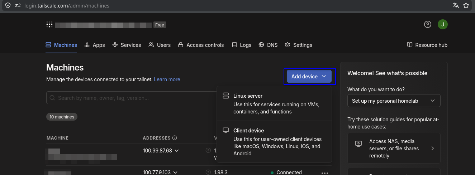Open the green J user avatar
Viewport: 475px width, 175px height.
point(443,24)
